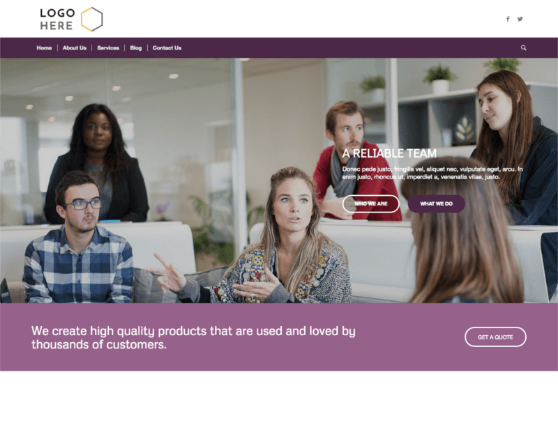This screenshot has height=446, width=558.
Task: Click the LOGO HERE text
Action: click(57, 20)
